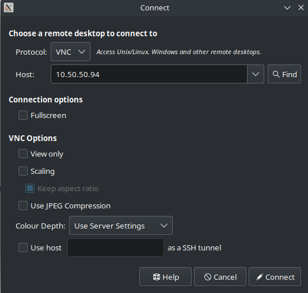
Task: Click the Host address input field
Action: (x=149, y=74)
